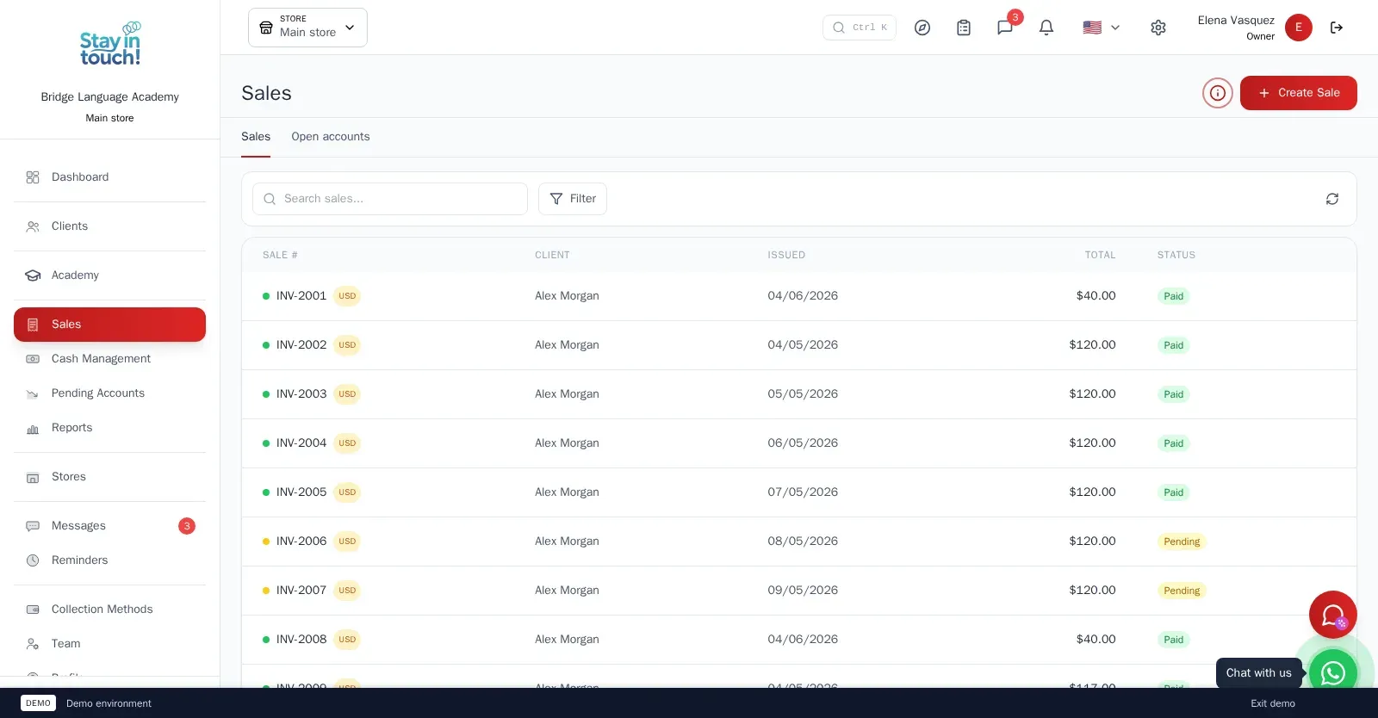Click the TOTAL column header
1378x718 pixels.
tap(1100, 255)
